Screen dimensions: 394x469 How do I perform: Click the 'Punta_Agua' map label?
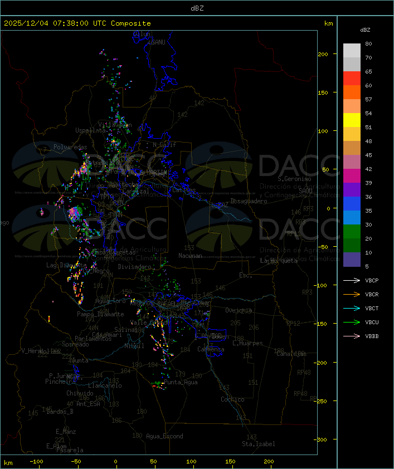(x=181, y=382)
